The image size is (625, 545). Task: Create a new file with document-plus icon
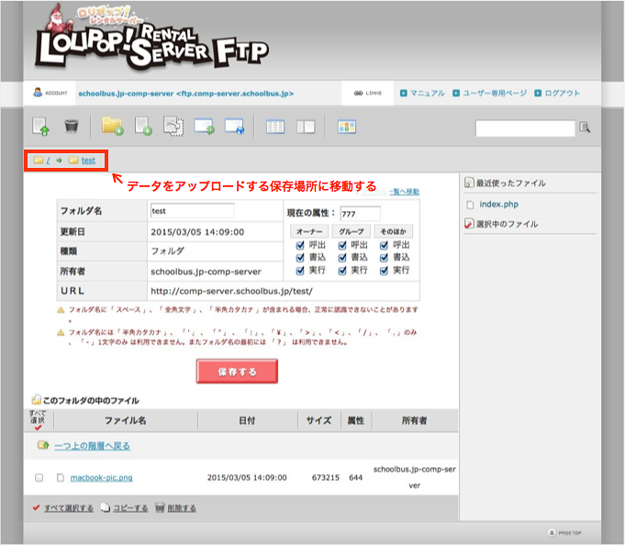point(143,126)
